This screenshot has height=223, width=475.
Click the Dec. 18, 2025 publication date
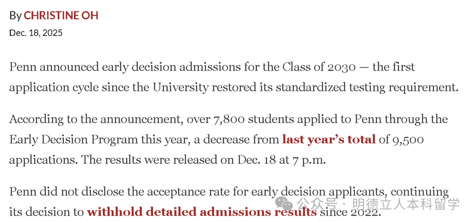[36, 33]
